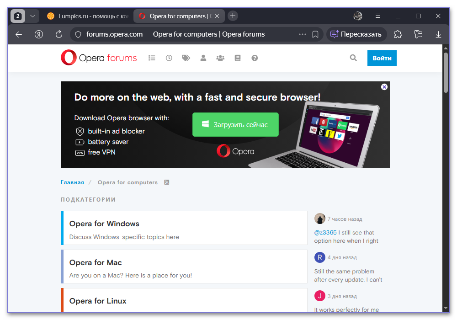
Task: Click the avatar beside 7 часов назад
Action: (x=320, y=219)
